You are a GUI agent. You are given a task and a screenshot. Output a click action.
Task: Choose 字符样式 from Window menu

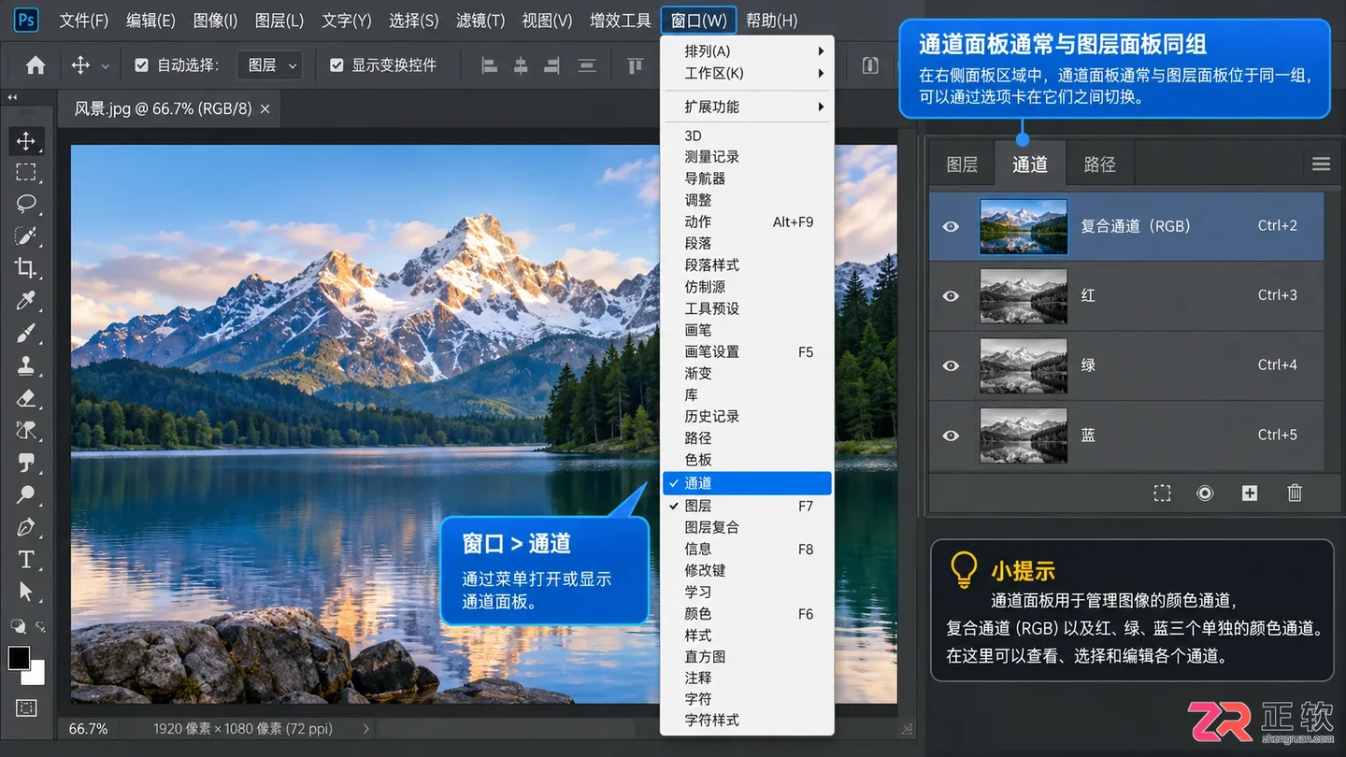[747, 720]
